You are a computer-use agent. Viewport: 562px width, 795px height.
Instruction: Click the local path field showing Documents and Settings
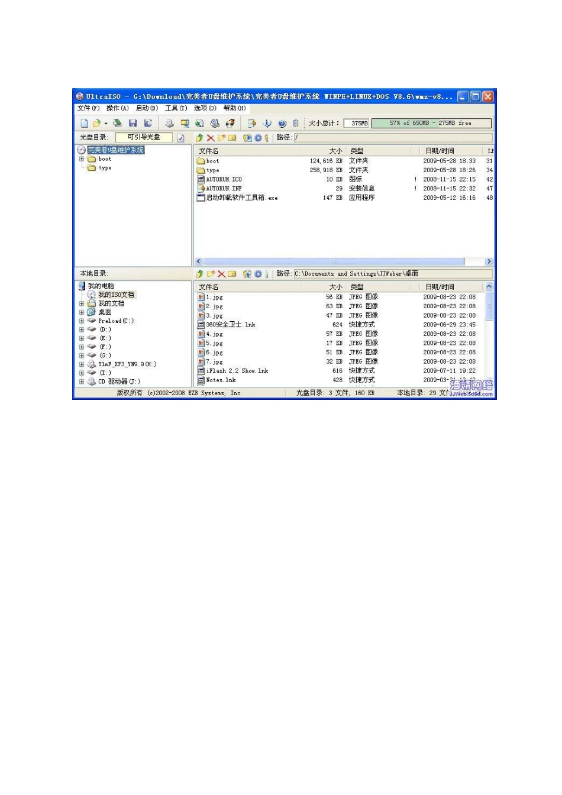tap(393, 274)
